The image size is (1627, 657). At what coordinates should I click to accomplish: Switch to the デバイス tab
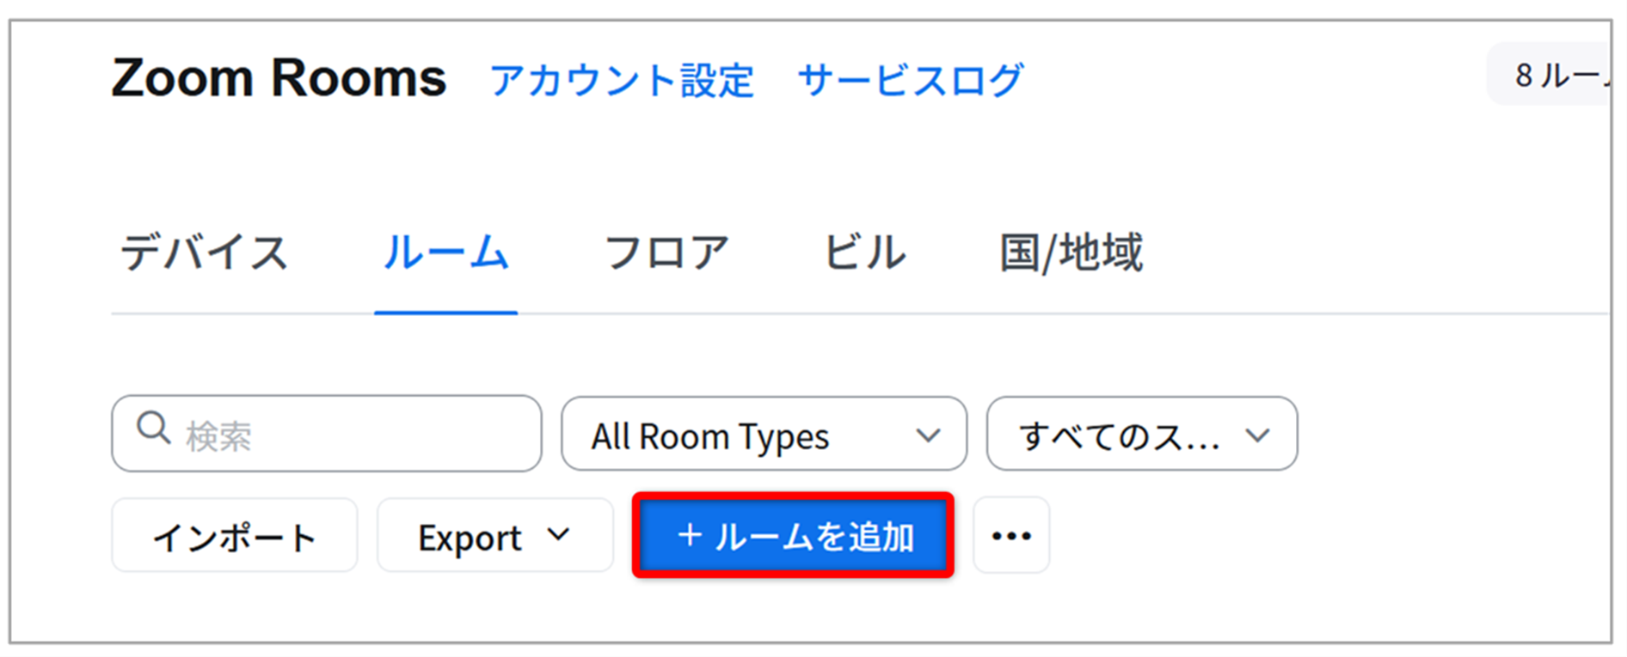204,253
